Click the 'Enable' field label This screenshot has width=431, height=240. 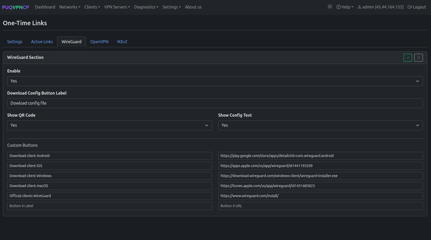pyautogui.click(x=14, y=71)
